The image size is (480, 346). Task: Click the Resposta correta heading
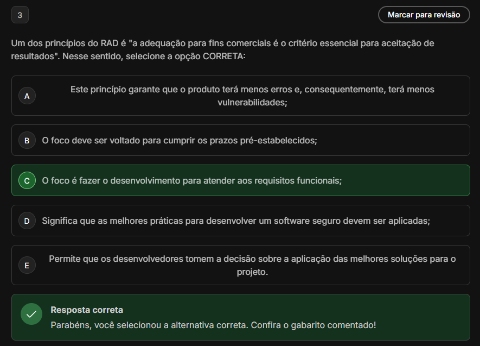(x=87, y=310)
